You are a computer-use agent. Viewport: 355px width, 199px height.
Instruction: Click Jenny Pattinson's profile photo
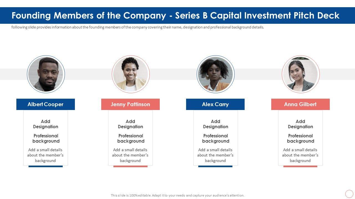[131, 74]
